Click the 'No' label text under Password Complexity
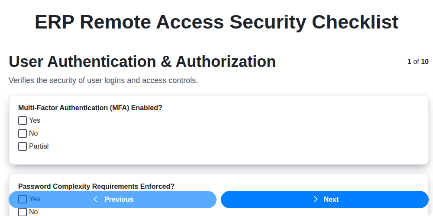Viewport: 433px width, 216px height. click(33, 212)
